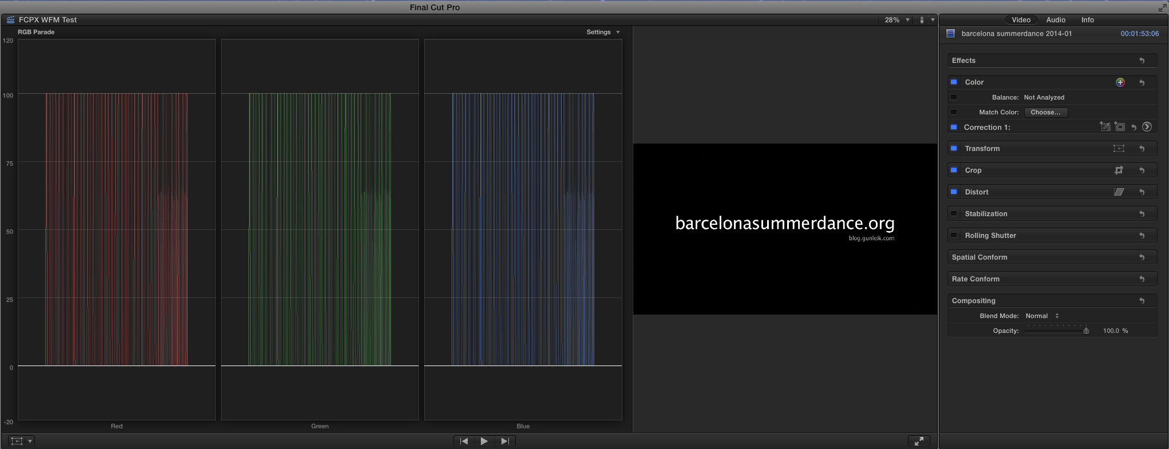1169x449 pixels.
Task: Click the Spatial Conform header
Action: point(980,257)
